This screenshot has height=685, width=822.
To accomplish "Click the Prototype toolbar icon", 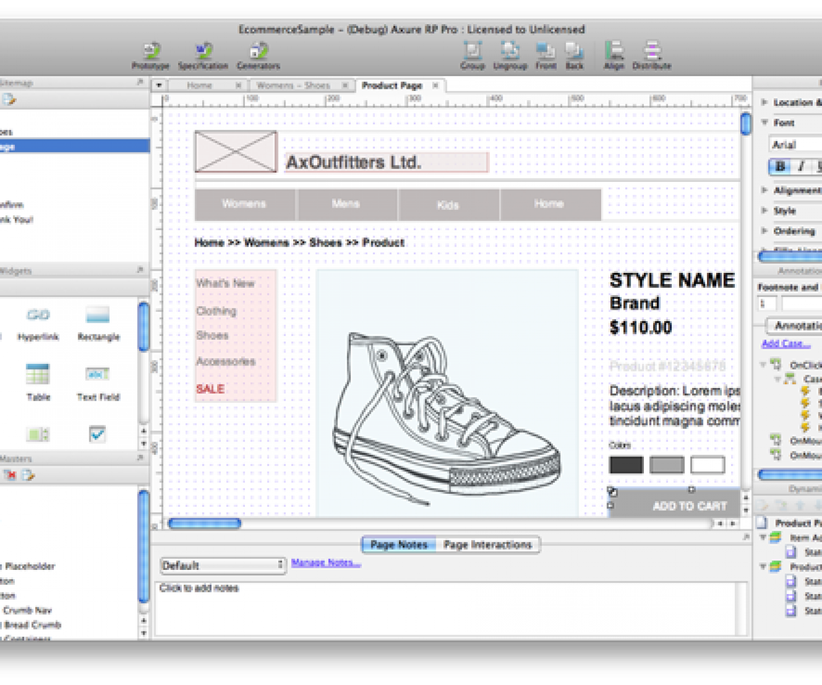I will click(x=151, y=52).
